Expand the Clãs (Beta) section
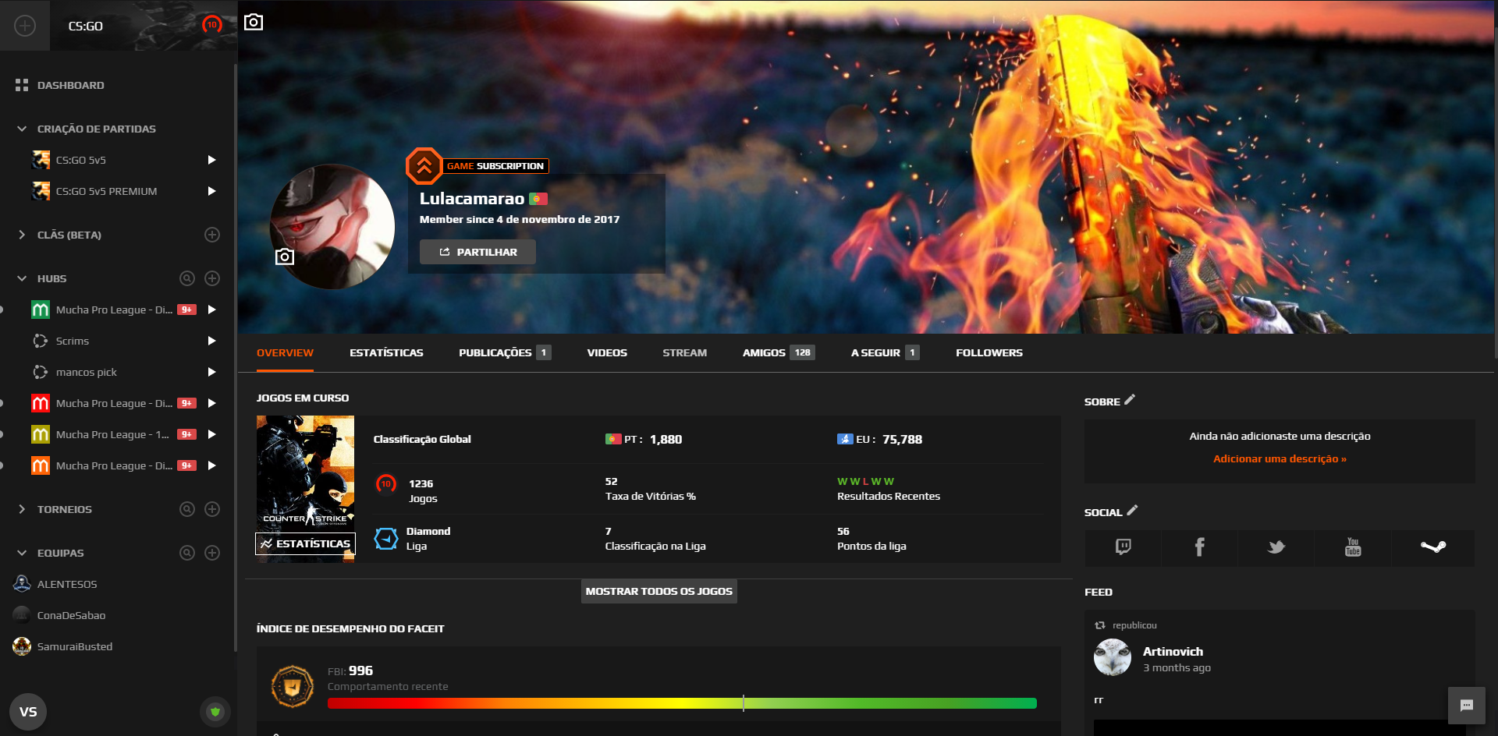The image size is (1498, 736). (x=22, y=235)
